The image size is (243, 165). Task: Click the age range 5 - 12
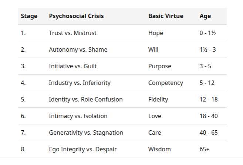[207, 83]
